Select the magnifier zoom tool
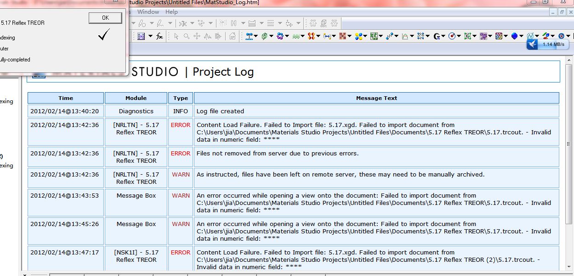The width and height of the screenshot is (574, 276). point(186,36)
